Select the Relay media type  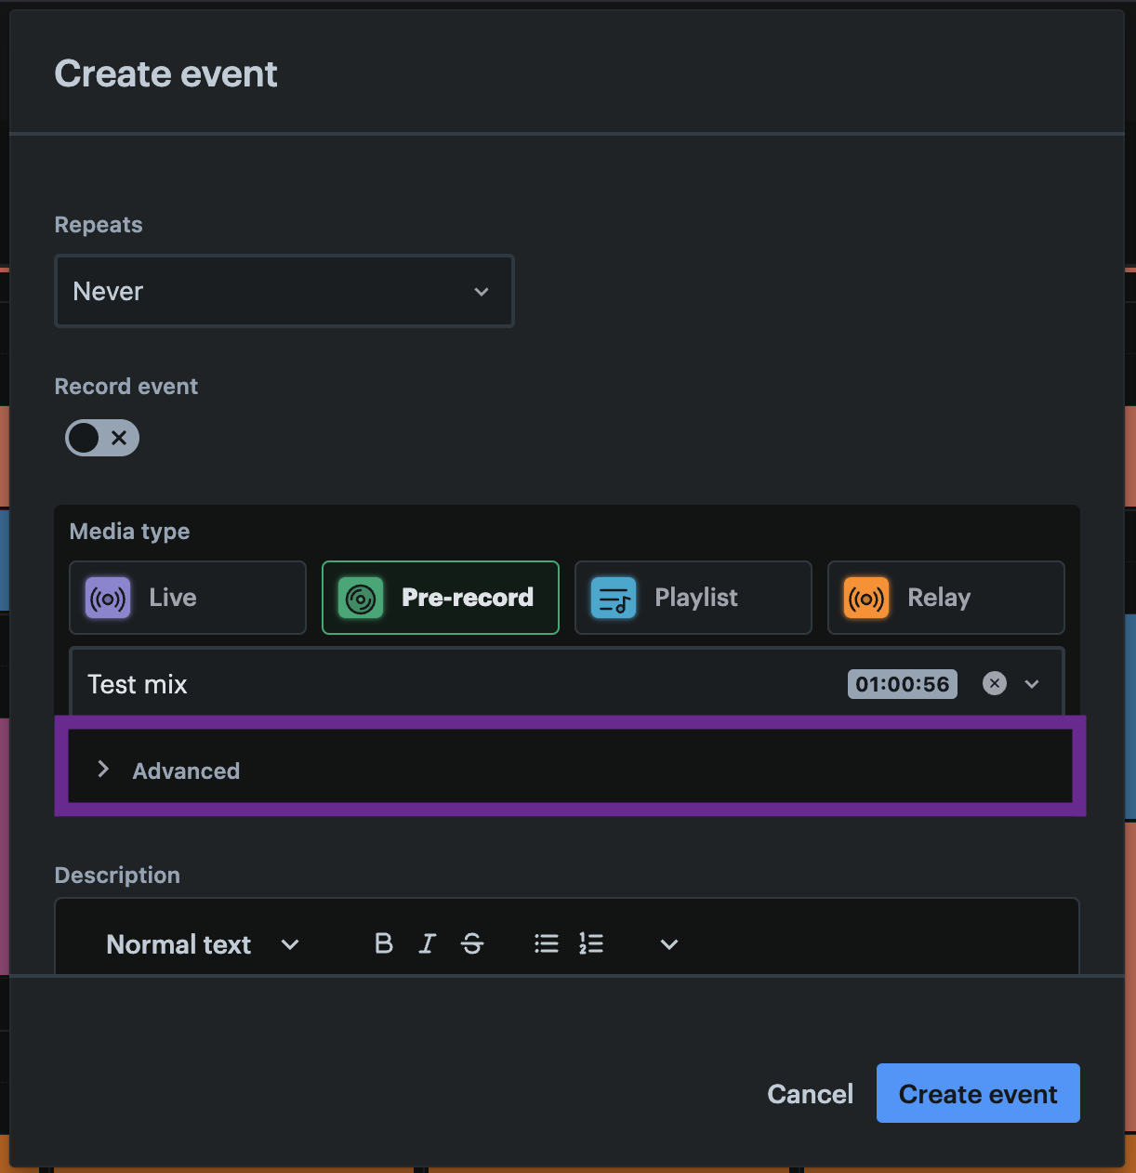[946, 598]
